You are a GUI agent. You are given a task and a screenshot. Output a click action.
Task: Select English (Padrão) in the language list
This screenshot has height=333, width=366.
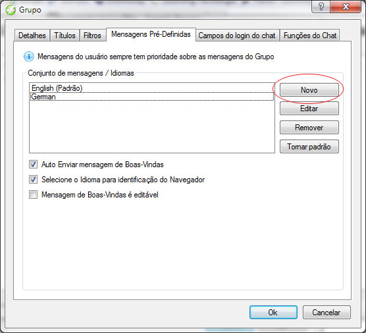pyautogui.click(x=151, y=88)
